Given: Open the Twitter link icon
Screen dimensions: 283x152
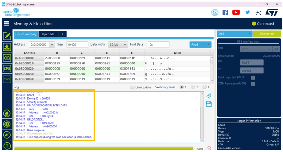Looking at the screenshot, I should point(247,12).
